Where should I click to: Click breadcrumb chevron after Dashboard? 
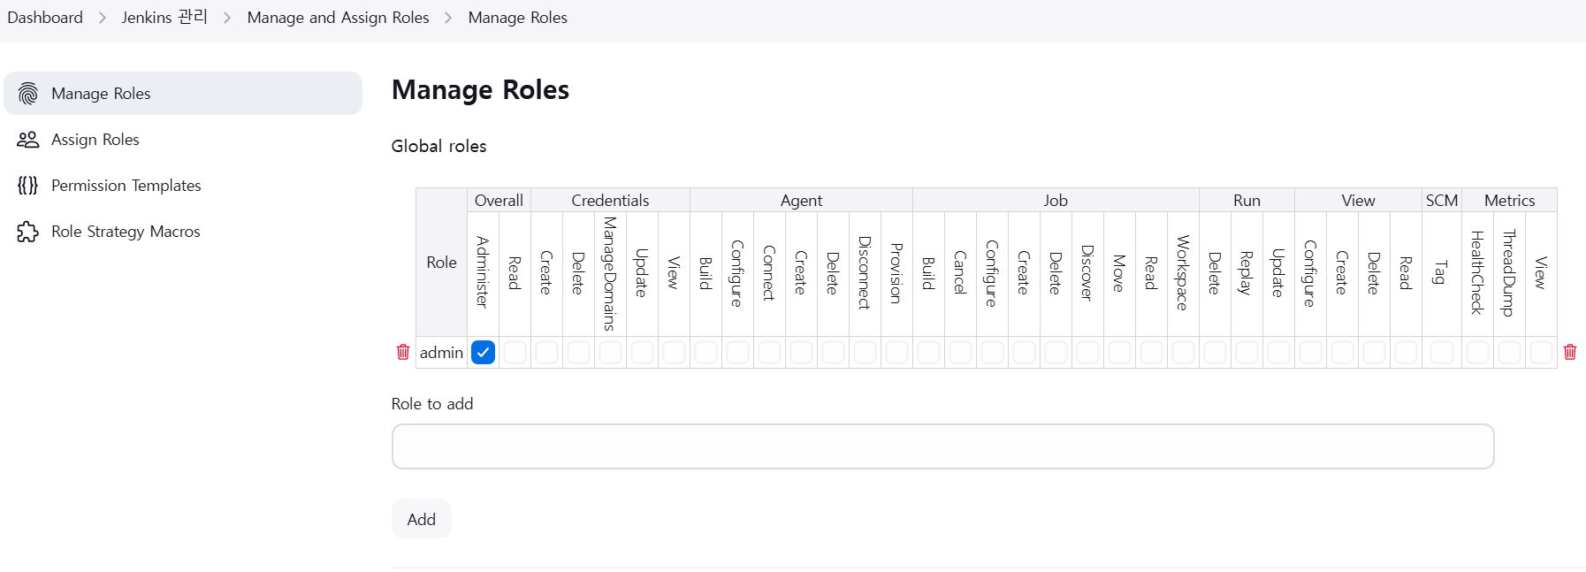(103, 18)
